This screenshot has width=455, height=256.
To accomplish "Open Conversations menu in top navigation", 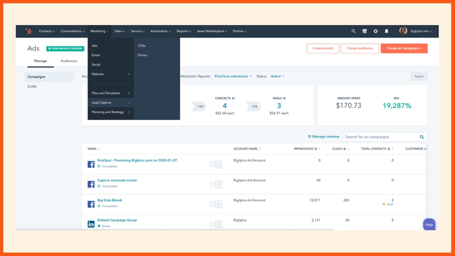I will [73, 31].
